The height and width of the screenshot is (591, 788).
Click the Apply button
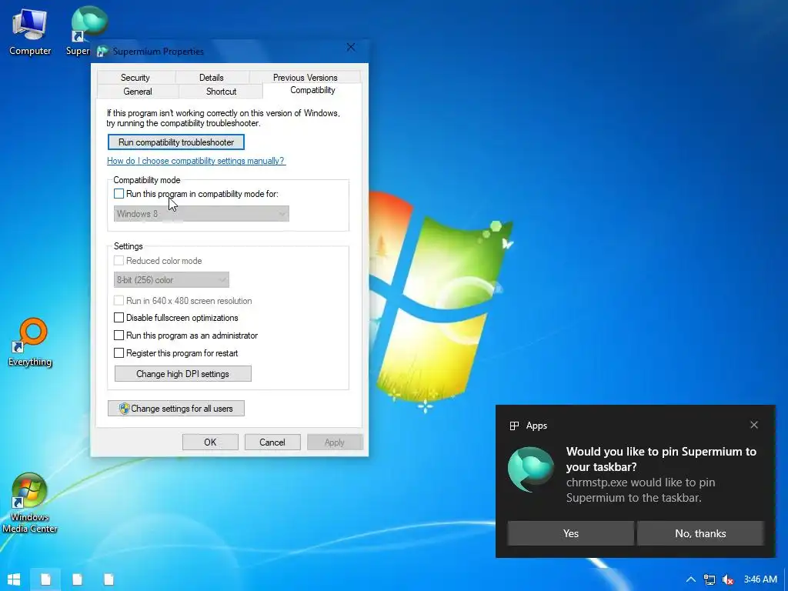click(335, 442)
